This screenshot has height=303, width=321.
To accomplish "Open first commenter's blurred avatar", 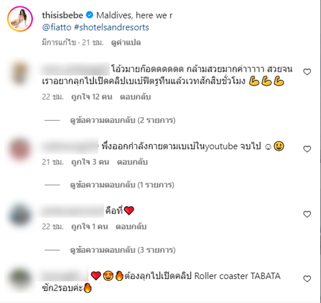I will pyautogui.click(x=20, y=73).
